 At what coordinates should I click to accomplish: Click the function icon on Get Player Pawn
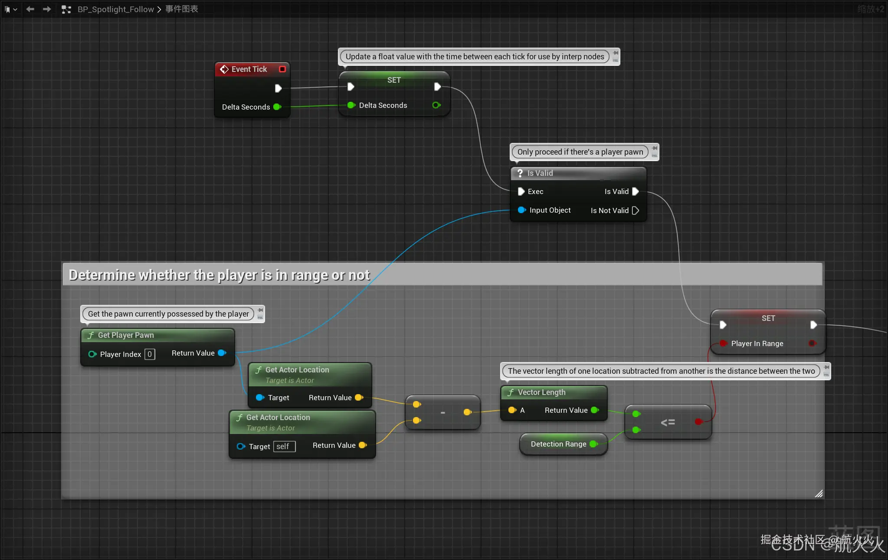pyautogui.click(x=91, y=335)
